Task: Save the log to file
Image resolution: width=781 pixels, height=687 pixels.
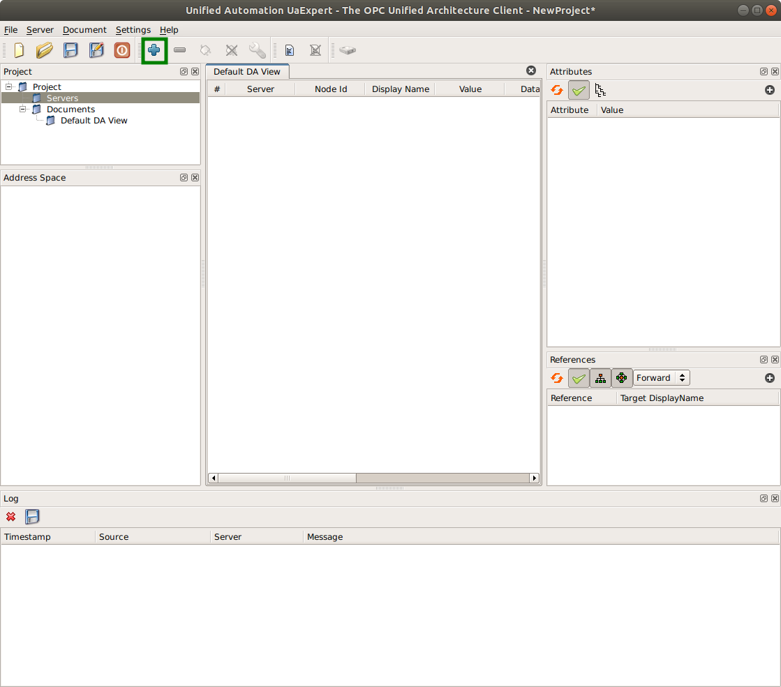Action: point(32,517)
